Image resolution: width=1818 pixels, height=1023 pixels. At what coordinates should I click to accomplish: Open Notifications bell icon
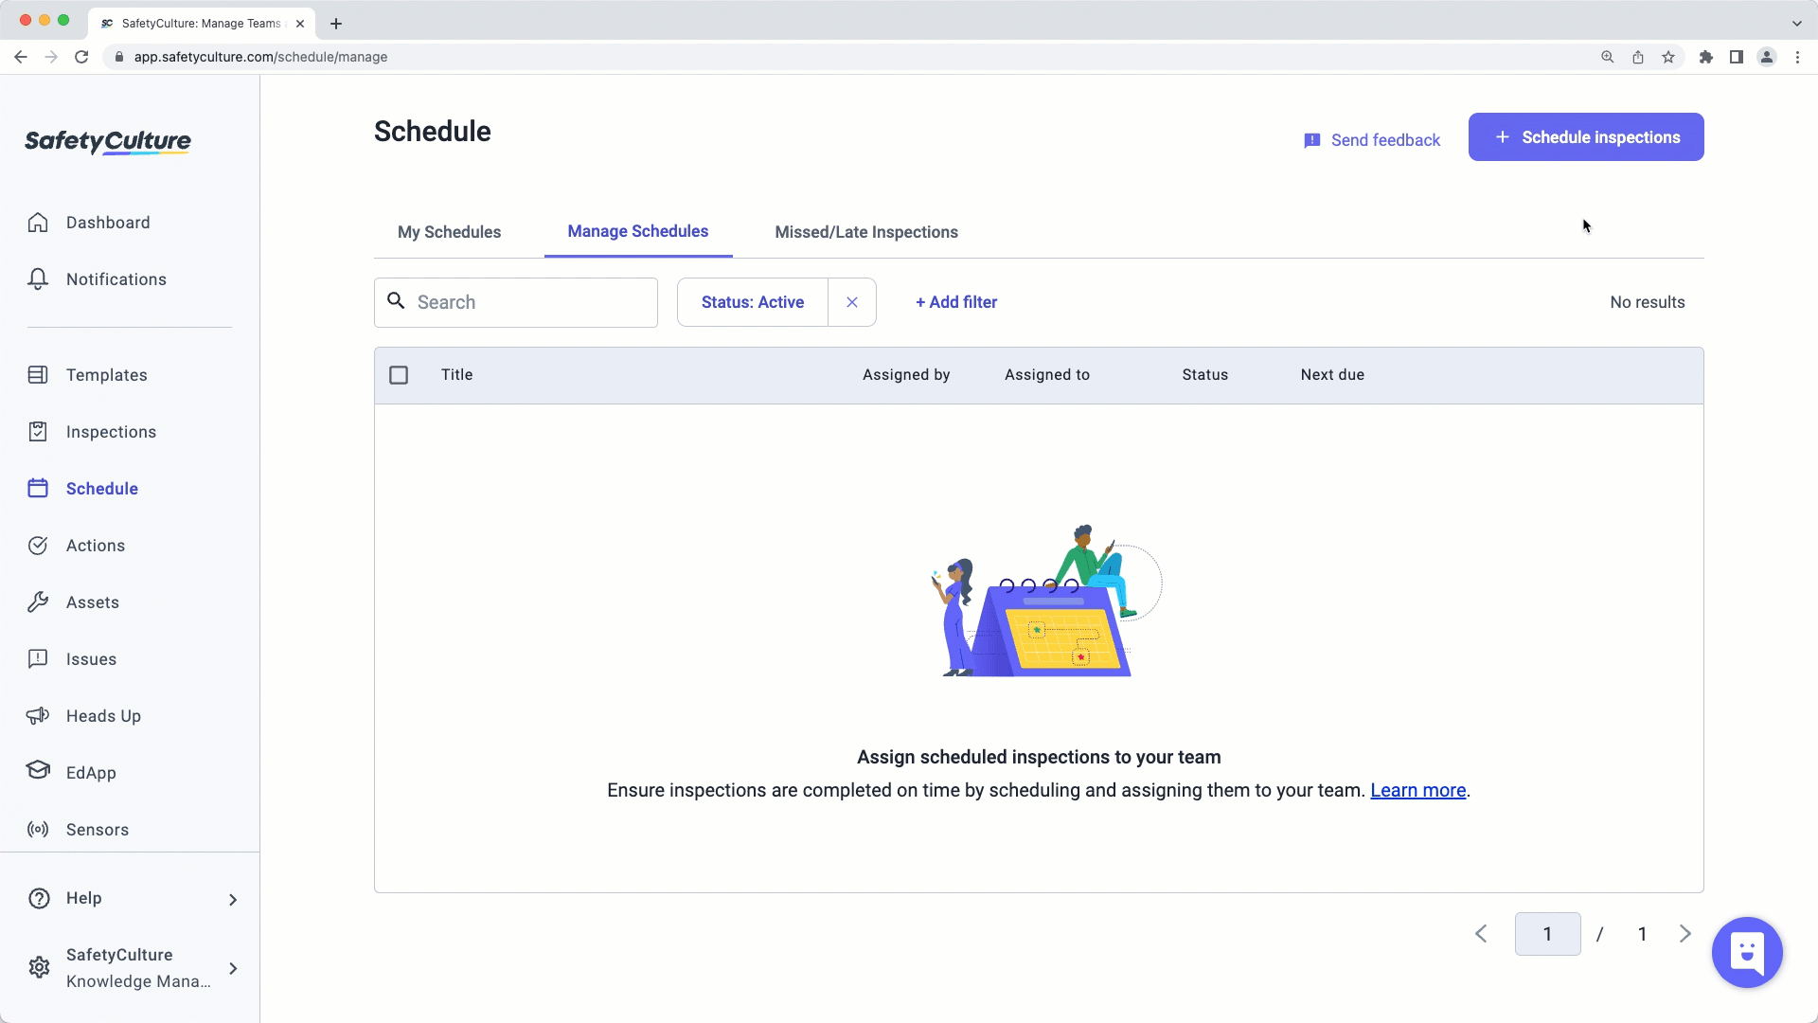(38, 279)
